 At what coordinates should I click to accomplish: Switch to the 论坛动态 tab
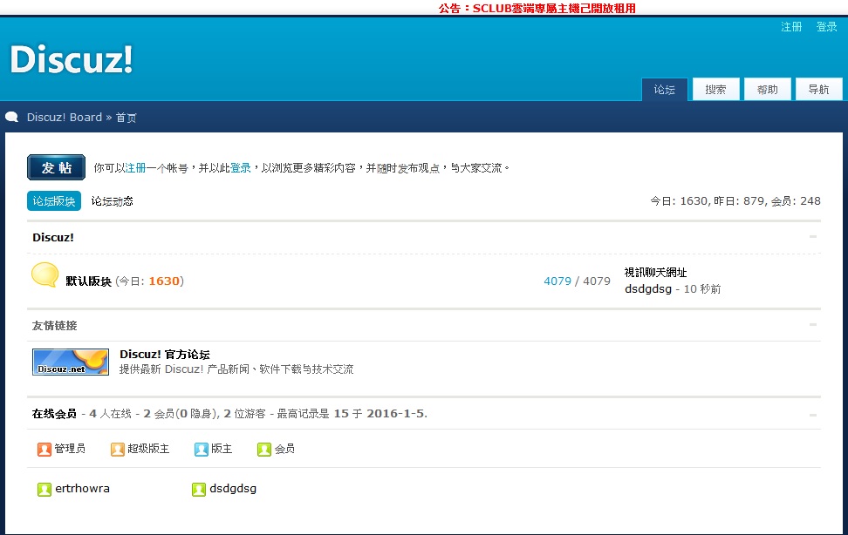(112, 201)
